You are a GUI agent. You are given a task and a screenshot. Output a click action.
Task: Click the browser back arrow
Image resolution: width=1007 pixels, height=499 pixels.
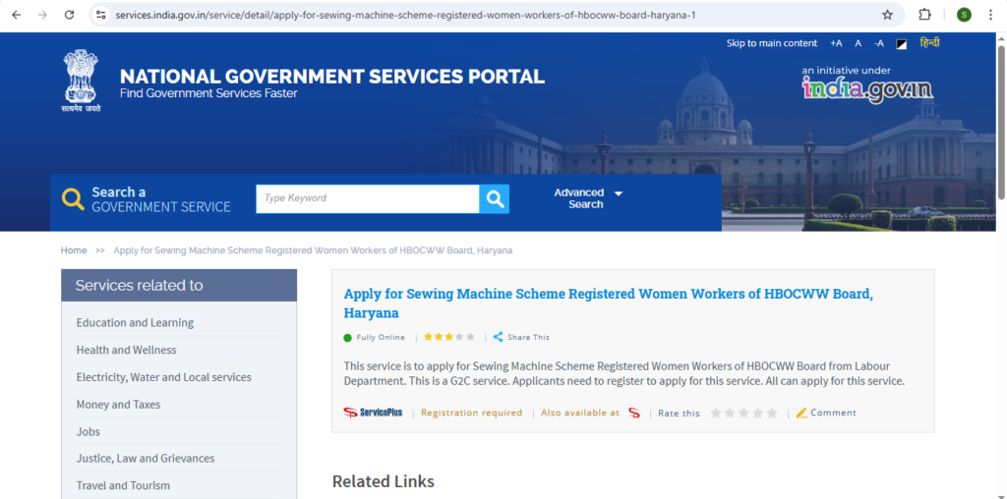point(16,15)
